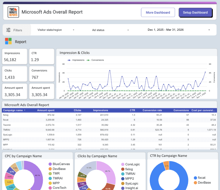Click the Insight.ai legend swatch
Screen dimensions: 220x190
pyautogui.click(x=123, y=188)
